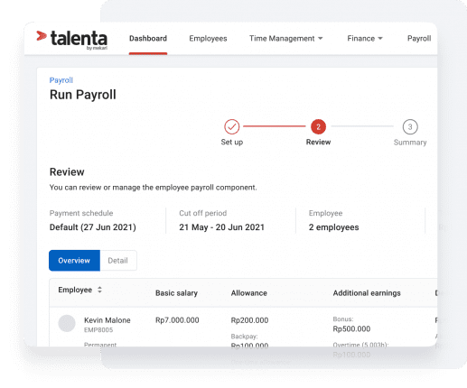Click the Employee column header

[x=75, y=290]
